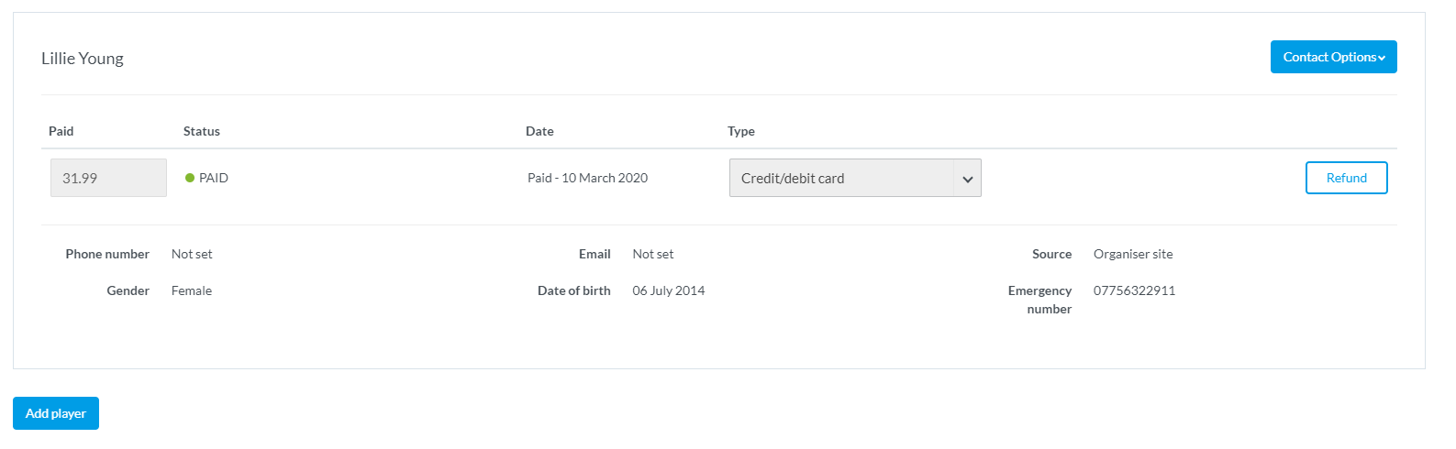Viewport: 1456px width, 449px height.
Task: Click the Status column header
Action: (202, 131)
